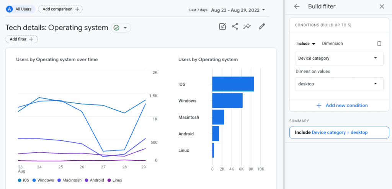Open the Insights sparkline icon
The height and width of the screenshot is (189, 392).
click(x=247, y=26)
